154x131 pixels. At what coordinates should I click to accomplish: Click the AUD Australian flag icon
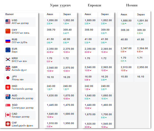(8, 97)
